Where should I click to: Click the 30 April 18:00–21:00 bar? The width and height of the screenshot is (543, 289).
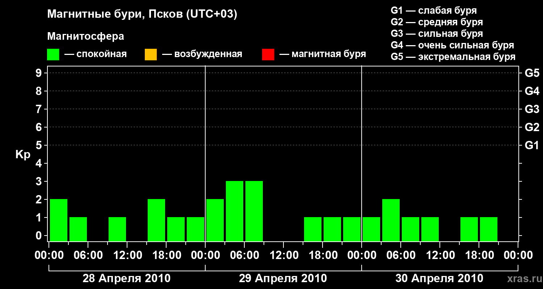point(489,229)
